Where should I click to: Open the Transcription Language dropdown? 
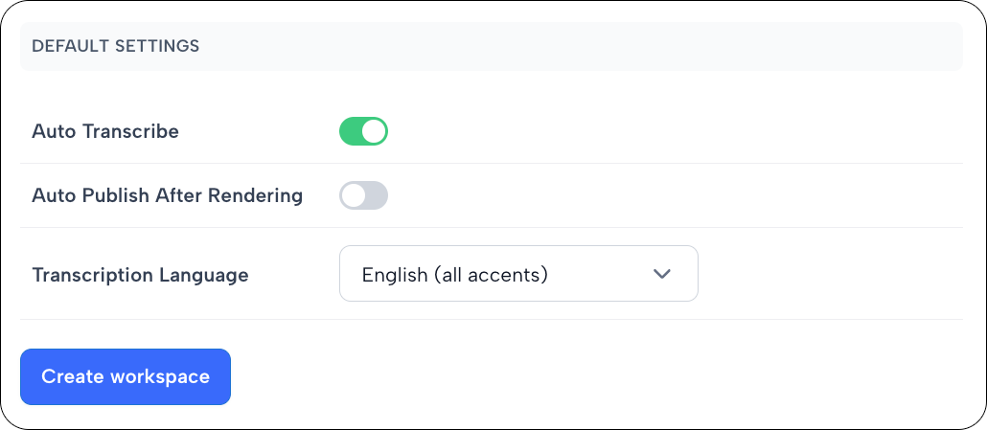pos(518,274)
